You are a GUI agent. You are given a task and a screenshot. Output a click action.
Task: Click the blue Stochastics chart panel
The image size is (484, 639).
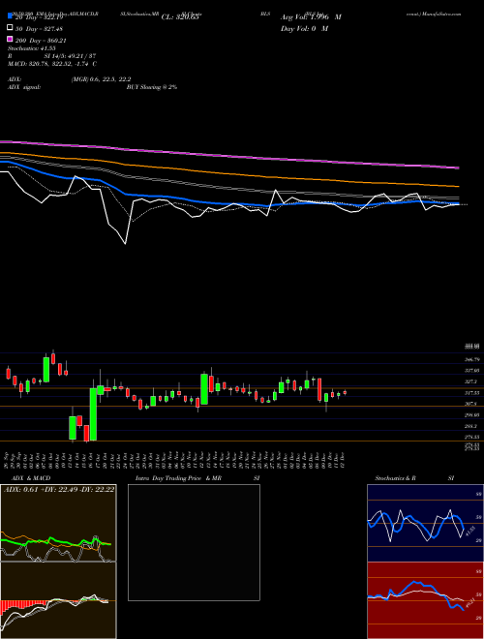click(425, 523)
